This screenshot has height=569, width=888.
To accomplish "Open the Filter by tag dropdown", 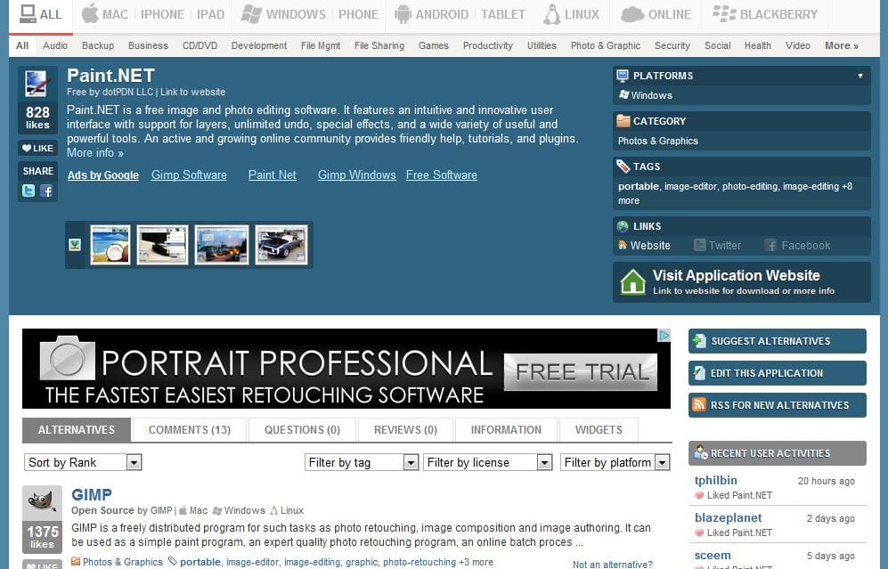I will point(362,462).
